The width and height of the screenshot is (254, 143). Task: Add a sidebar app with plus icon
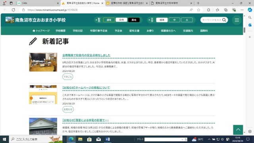pos(250,37)
